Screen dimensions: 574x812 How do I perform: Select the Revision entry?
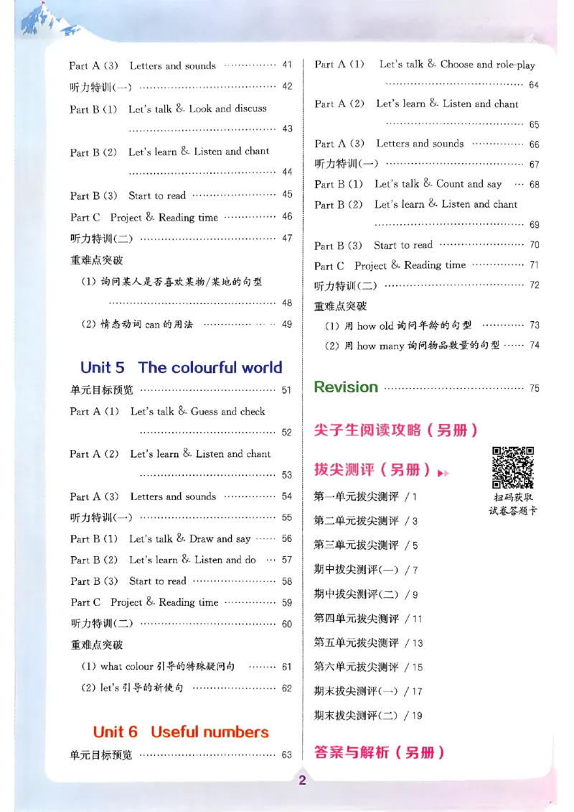(346, 387)
